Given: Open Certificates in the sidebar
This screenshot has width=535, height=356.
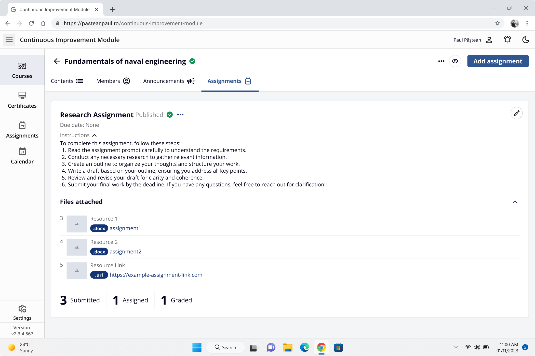Looking at the screenshot, I should (22, 100).
